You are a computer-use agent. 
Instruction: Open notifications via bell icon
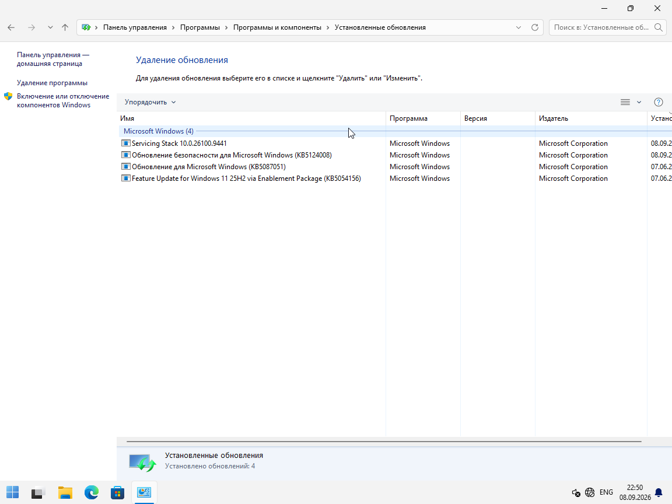pyautogui.click(x=659, y=492)
